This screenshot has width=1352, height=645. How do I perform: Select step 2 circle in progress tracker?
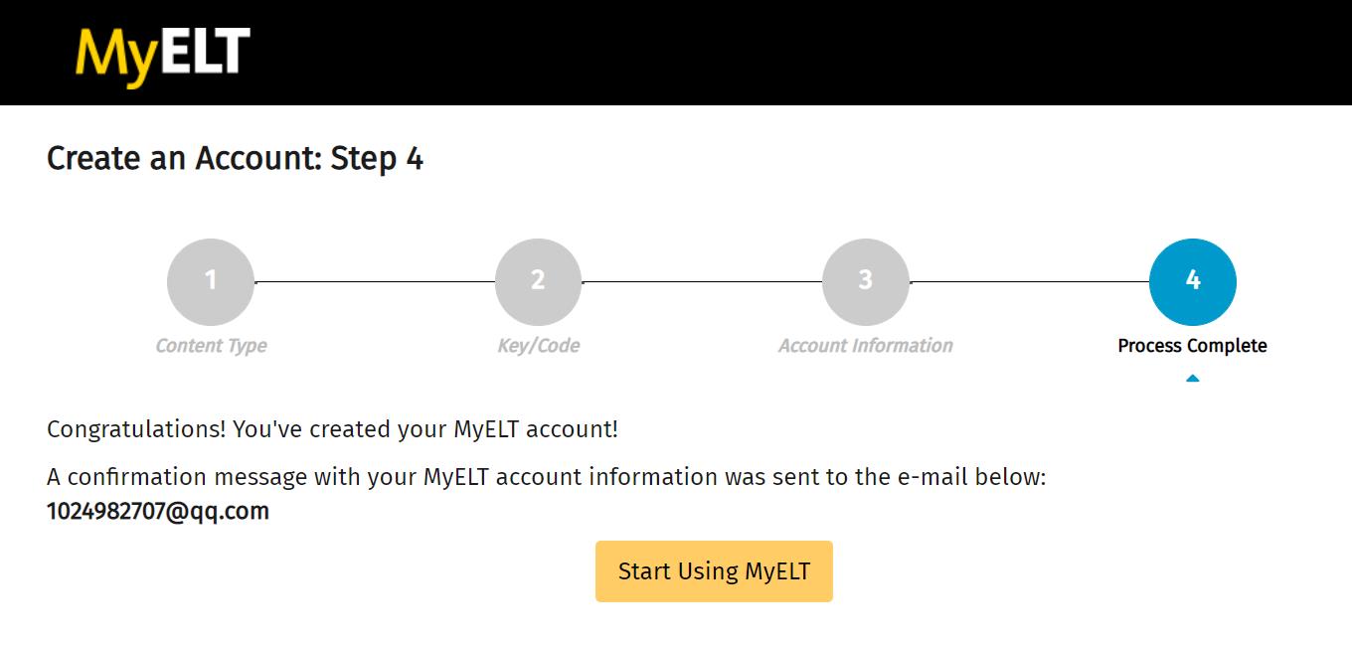click(538, 282)
